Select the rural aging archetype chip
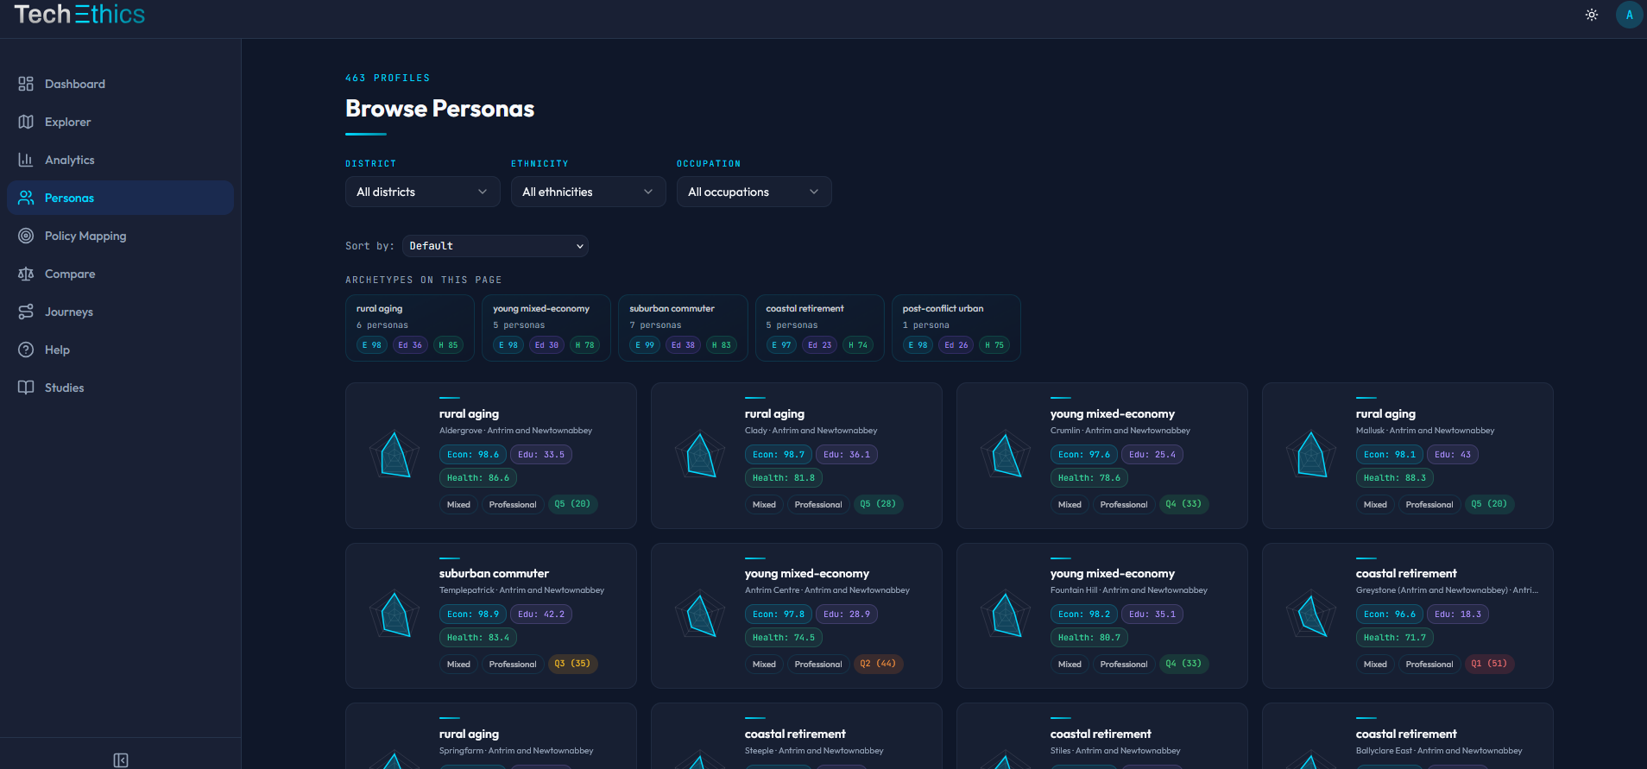 point(410,328)
